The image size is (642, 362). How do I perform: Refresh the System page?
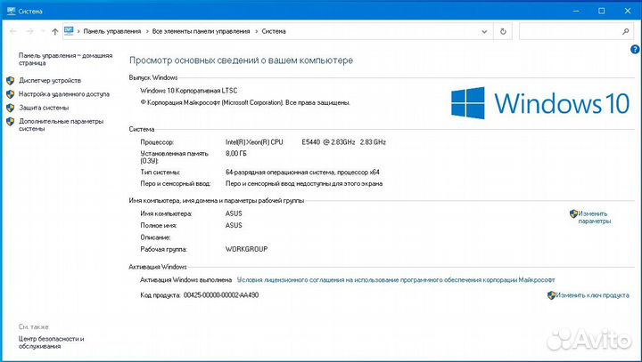tap(503, 31)
